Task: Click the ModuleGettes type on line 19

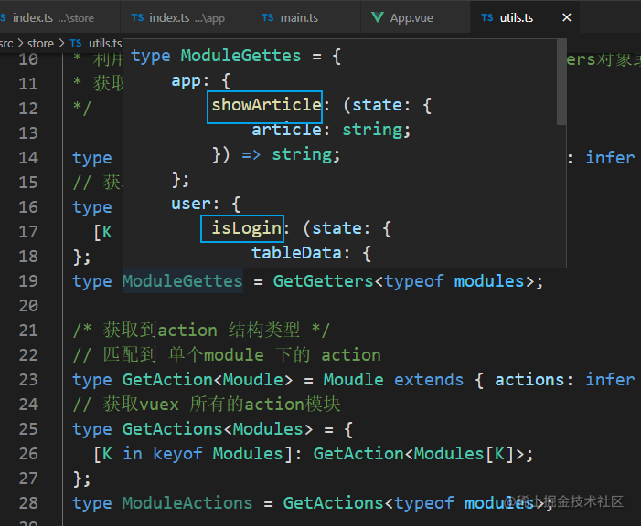Action: click(182, 281)
